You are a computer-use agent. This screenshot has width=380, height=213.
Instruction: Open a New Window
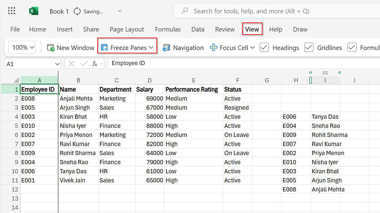[x=70, y=48]
